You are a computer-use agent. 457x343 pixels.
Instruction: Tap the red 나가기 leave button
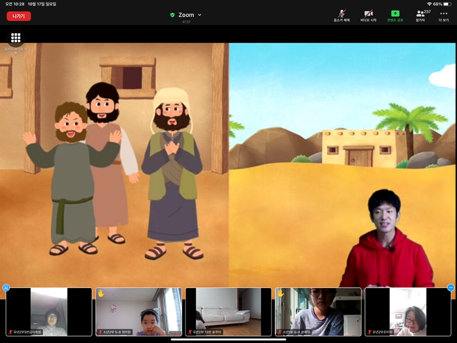point(19,16)
